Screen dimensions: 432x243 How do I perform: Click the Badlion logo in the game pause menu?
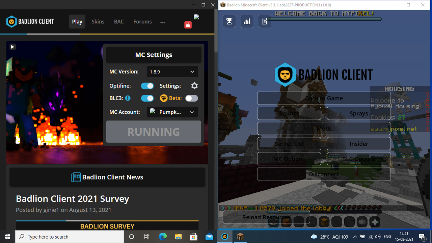(285, 75)
